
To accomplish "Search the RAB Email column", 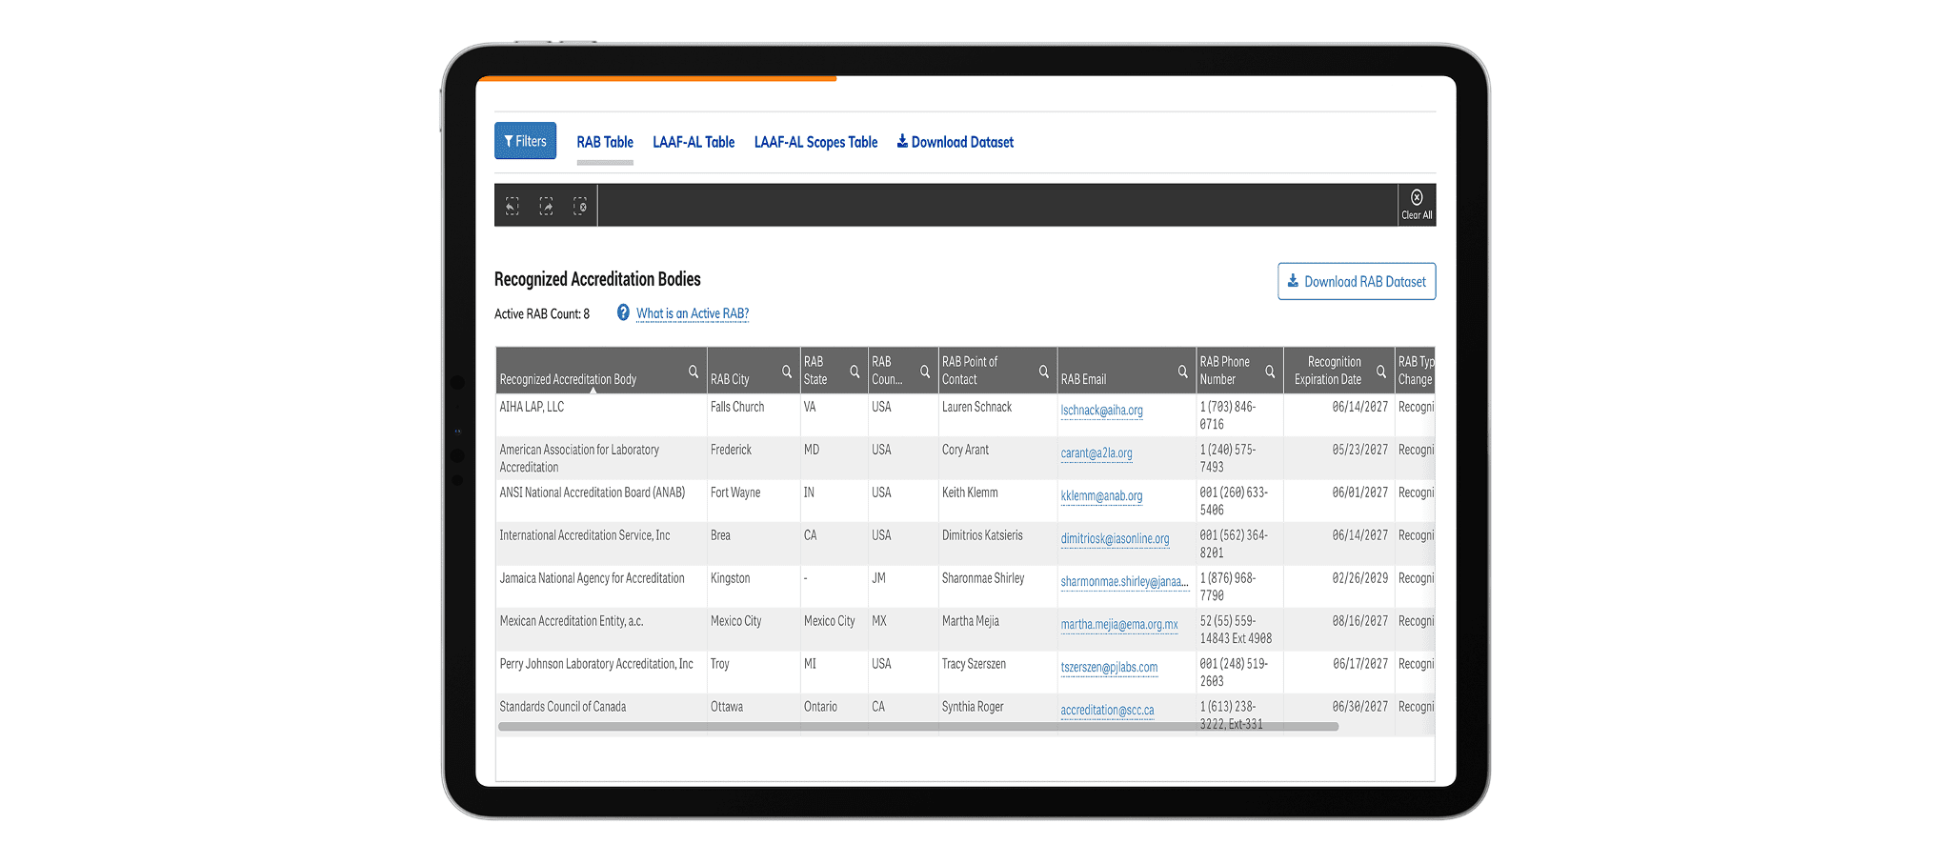I will point(1183,372).
